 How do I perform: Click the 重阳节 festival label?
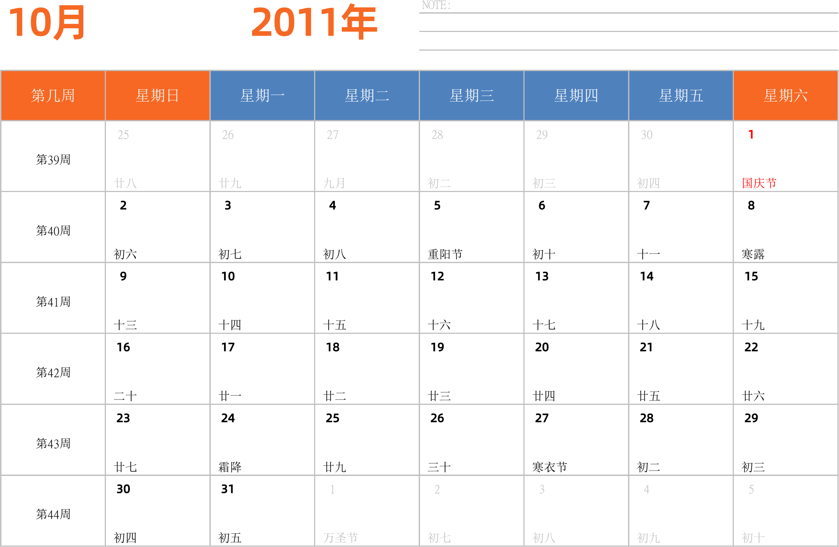tap(445, 254)
